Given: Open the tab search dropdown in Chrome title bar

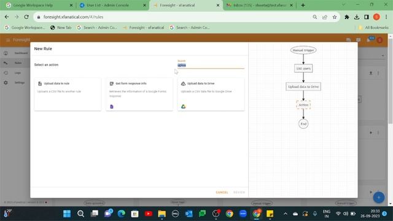Looking at the screenshot, I should [x=343, y=5].
